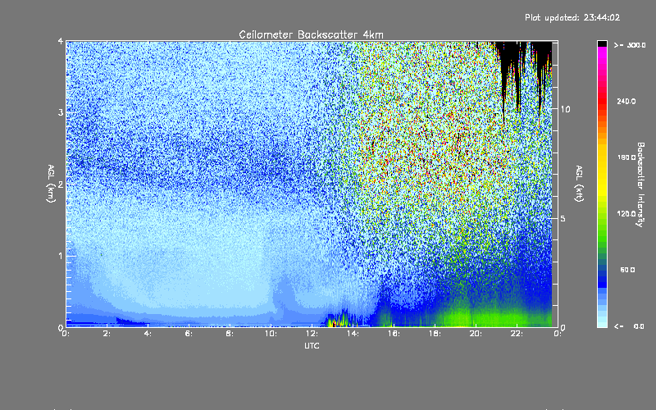The image size is (656, 410).
Task: Click the '2' tick on the km axis
Action: point(61,184)
